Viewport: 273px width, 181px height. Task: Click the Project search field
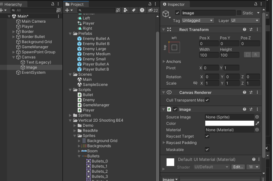click(97, 10)
